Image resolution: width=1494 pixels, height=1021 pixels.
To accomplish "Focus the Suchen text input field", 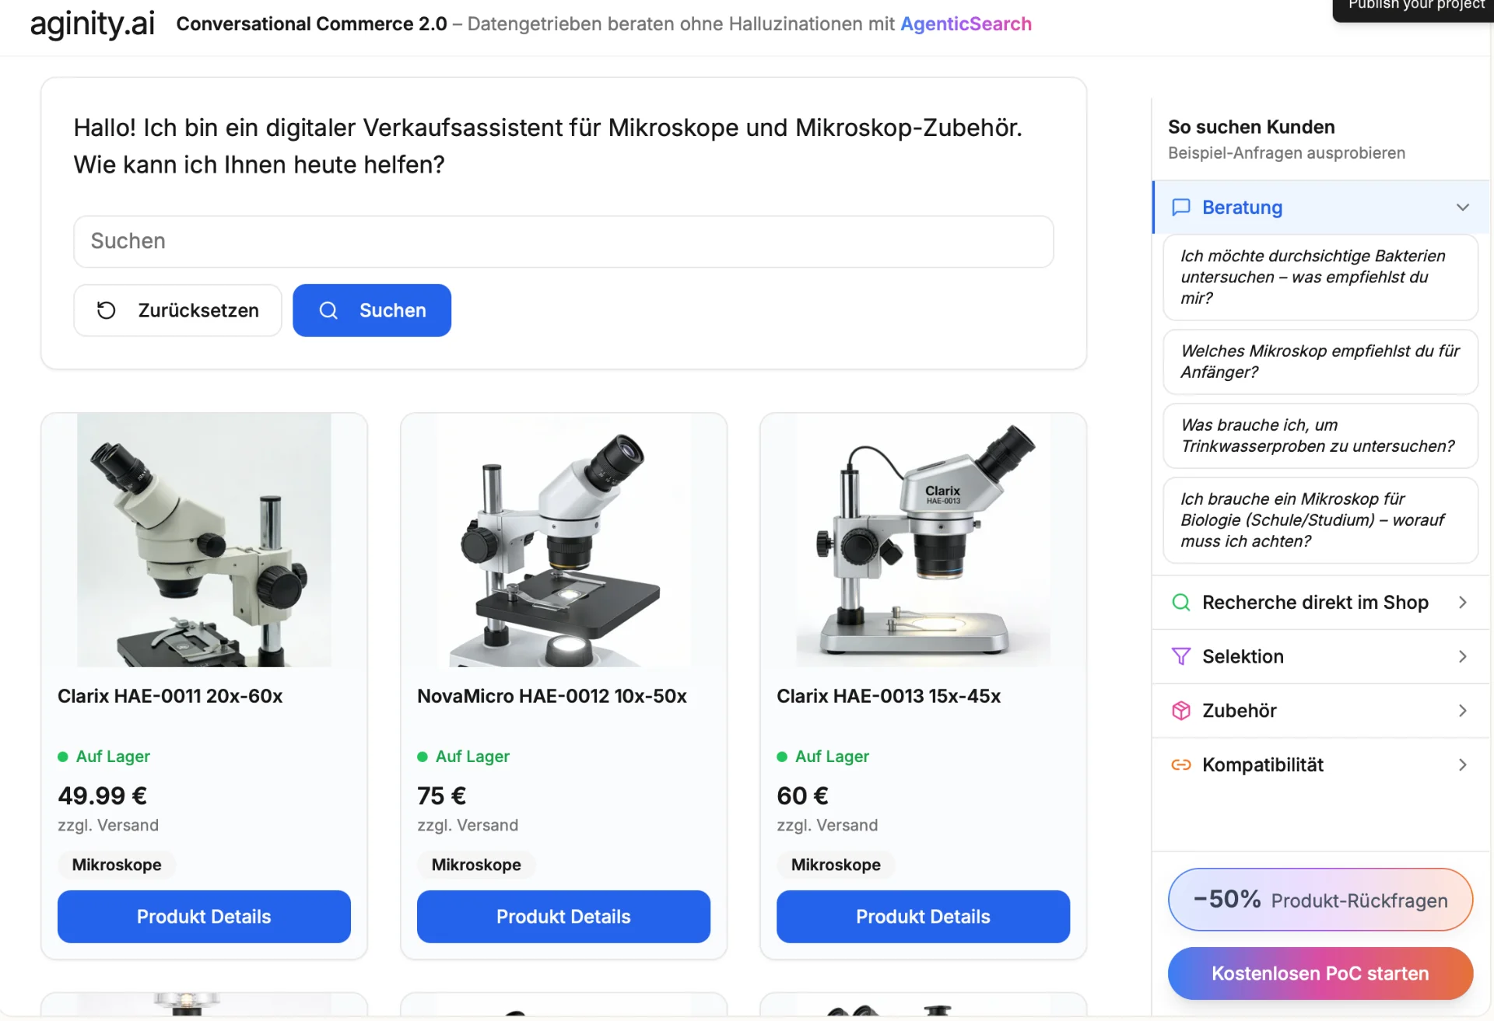I will (x=563, y=241).
